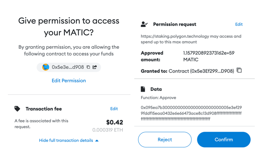Collapse details using the up arrow
The height and width of the screenshot is (164, 272).
click(97, 140)
